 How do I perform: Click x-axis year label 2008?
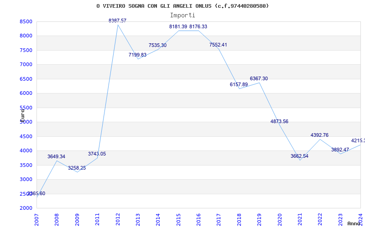57,220
